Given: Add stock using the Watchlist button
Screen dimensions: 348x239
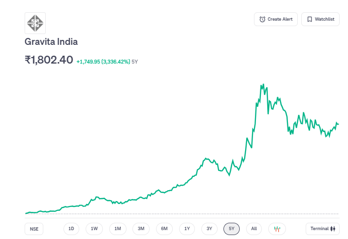Looking at the screenshot, I should pyautogui.click(x=320, y=19).
